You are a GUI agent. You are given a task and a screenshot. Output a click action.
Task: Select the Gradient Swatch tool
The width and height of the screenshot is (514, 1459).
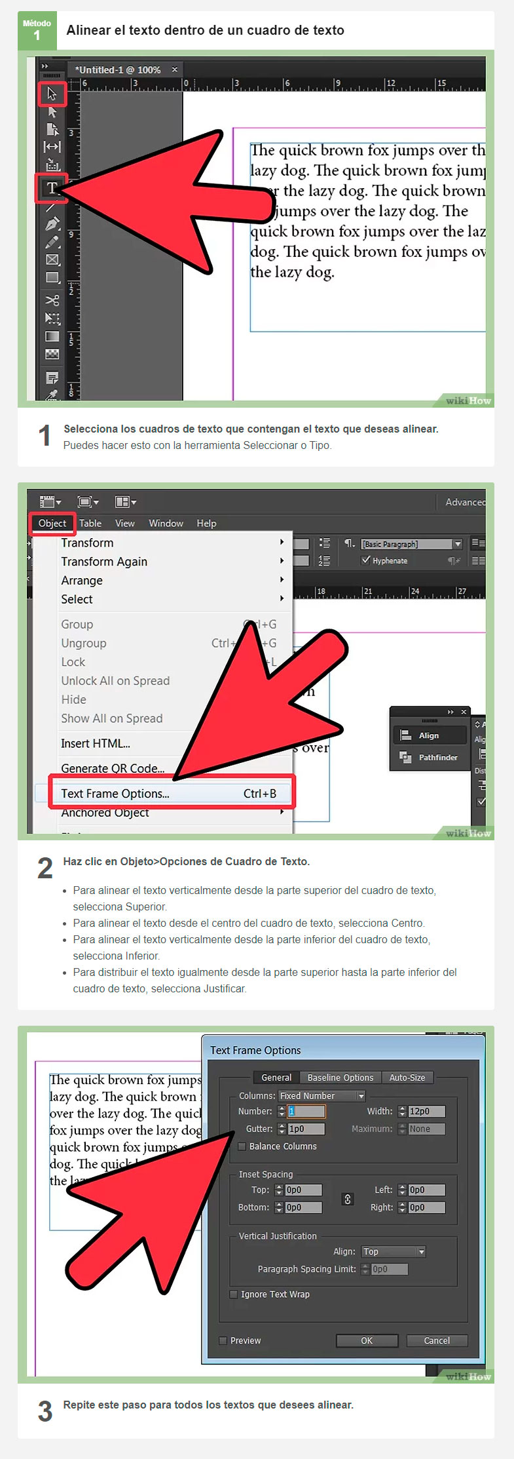click(52, 336)
